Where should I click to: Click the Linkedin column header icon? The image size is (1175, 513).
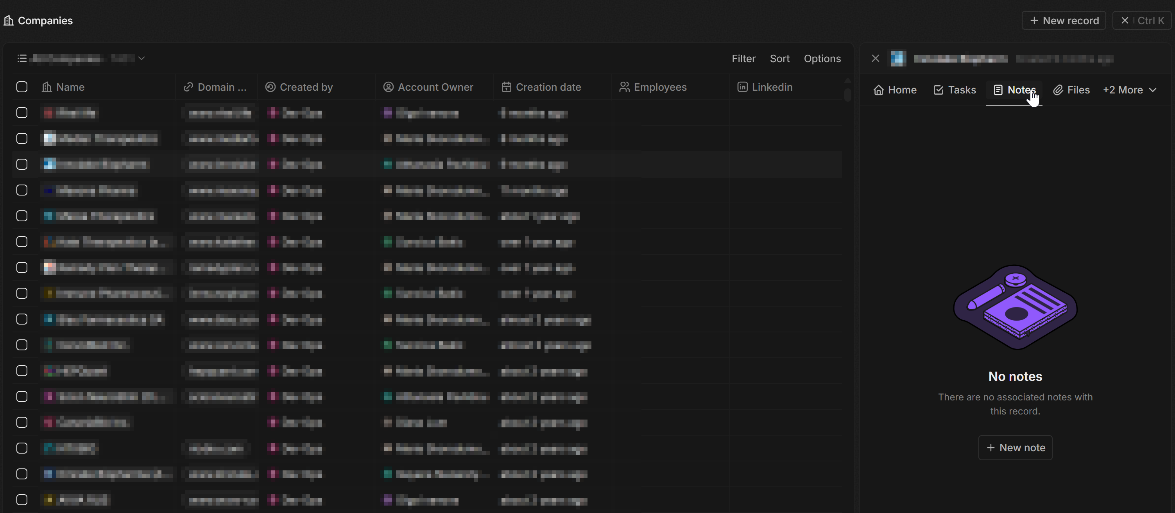pyautogui.click(x=742, y=87)
